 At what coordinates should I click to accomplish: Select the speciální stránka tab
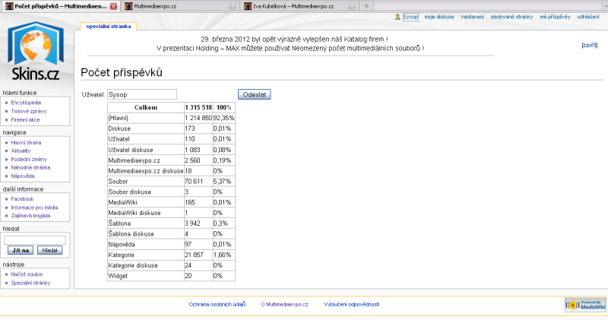point(109,26)
